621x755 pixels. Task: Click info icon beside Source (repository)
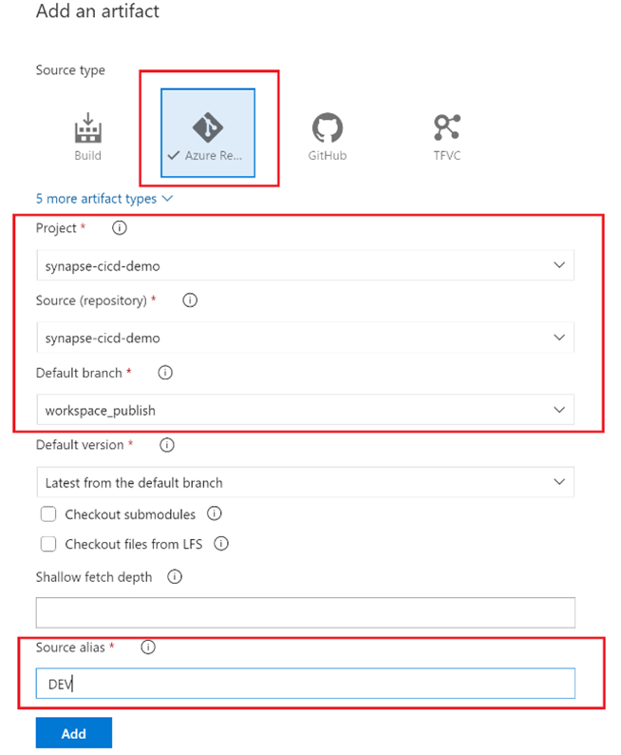(189, 300)
